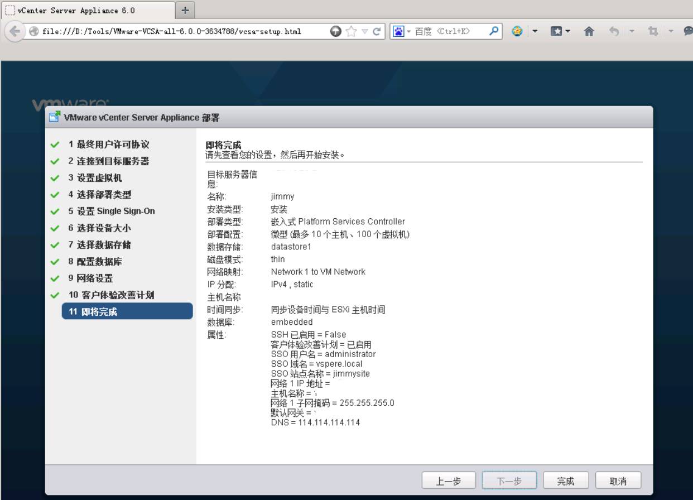Image resolution: width=693 pixels, height=500 pixels.
Task: Click the name value jimmy
Action: 282,196
